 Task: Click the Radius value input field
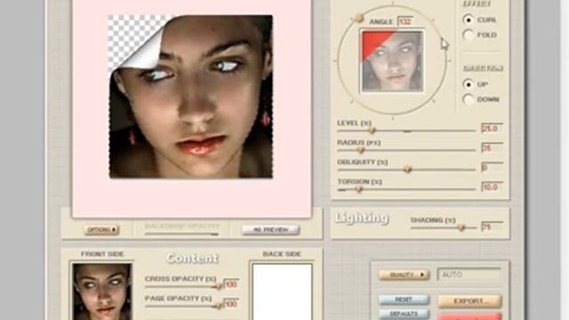click(492, 148)
